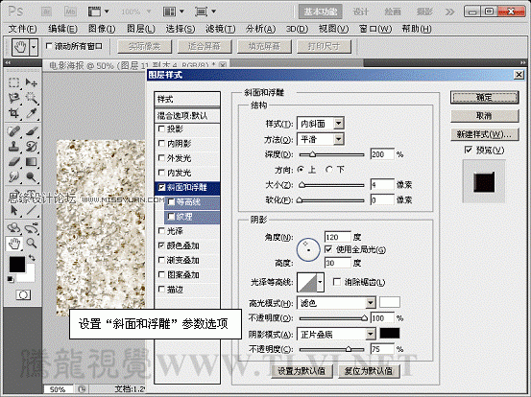
Task: Select the 3D Rotate tool
Action: point(13,228)
